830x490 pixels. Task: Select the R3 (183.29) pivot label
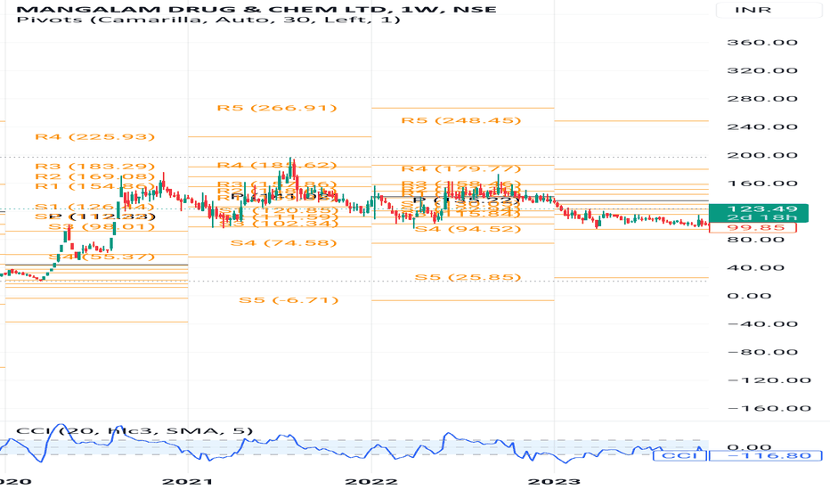tap(95, 167)
